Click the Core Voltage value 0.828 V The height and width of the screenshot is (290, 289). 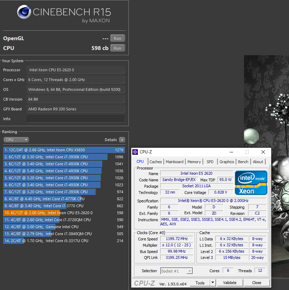(x=221, y=193)
